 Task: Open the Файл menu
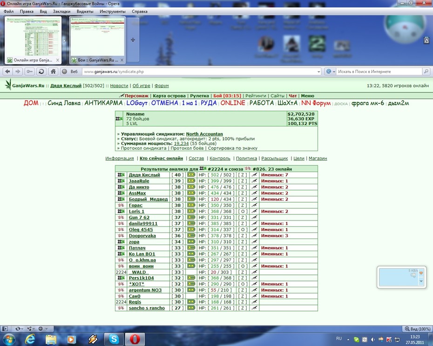point(8,11)
